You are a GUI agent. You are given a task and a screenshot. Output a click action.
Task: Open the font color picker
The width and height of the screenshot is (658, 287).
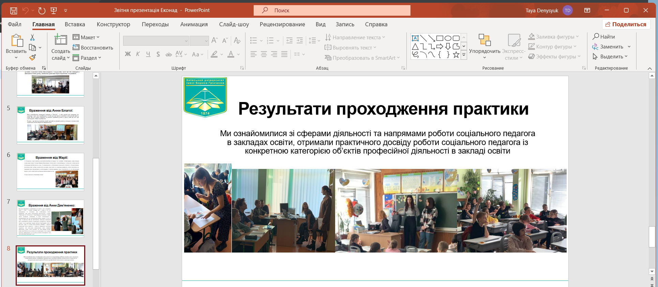click(238, 54)
